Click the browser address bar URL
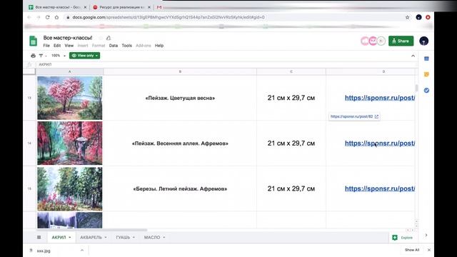Viewport: 457px width, 257px height. (x=169, y=17)
